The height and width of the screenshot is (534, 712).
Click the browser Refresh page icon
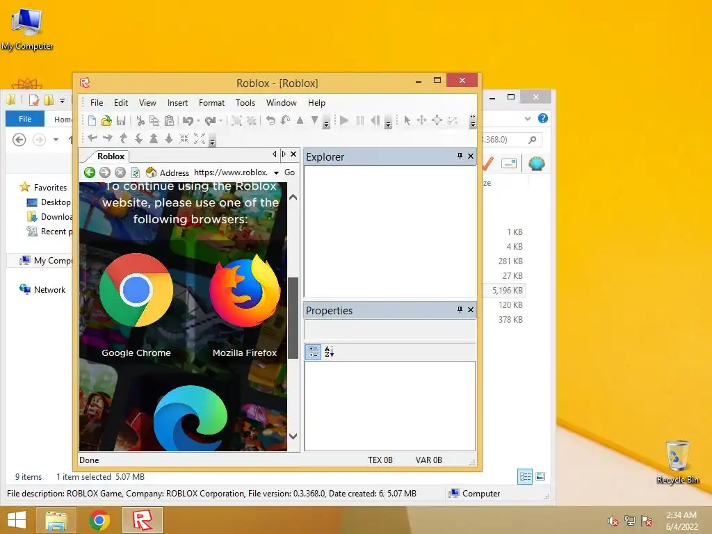click(x=136, y=172)
